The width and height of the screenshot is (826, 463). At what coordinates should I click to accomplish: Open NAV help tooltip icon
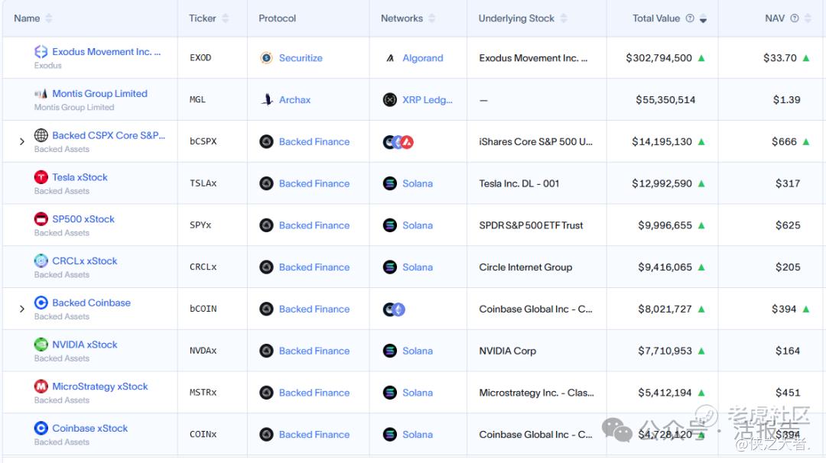click(795, 18)
